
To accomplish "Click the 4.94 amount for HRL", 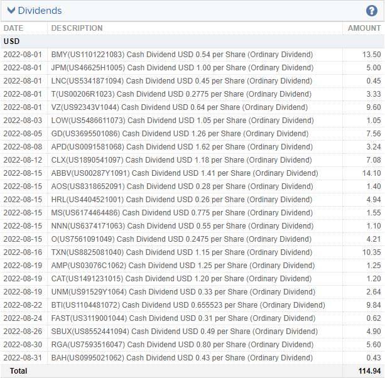I will pos(374,200).
